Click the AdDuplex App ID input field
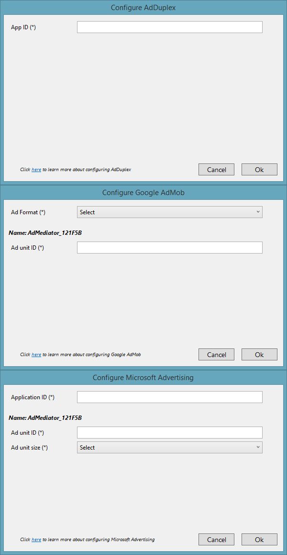This screenshot has width=287, height=555. [170, 27]
